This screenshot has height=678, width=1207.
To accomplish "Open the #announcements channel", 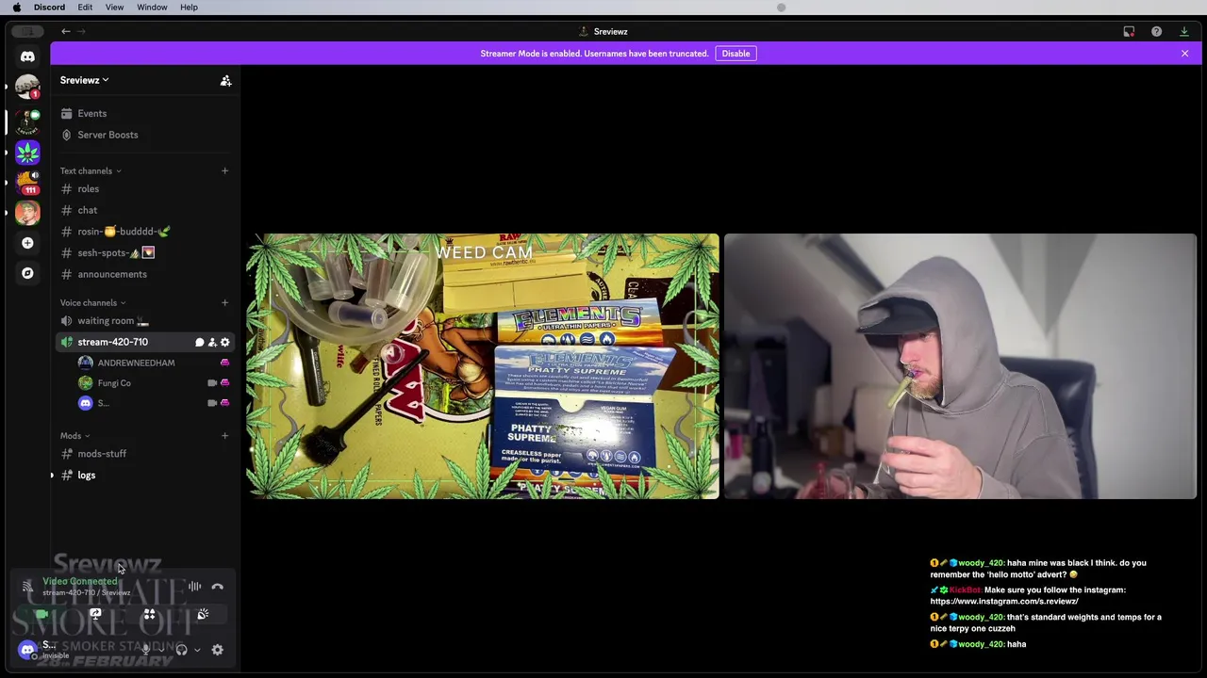I will pos(112,274).
